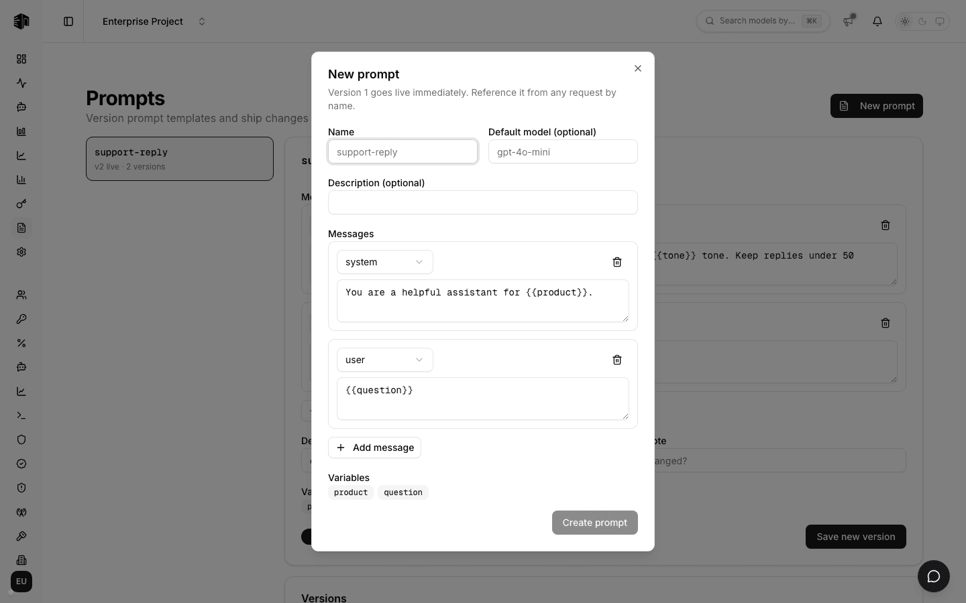This screenshot has height=603, width=966.
Task: Click the question variable tag
Action: tap(403, 492)
